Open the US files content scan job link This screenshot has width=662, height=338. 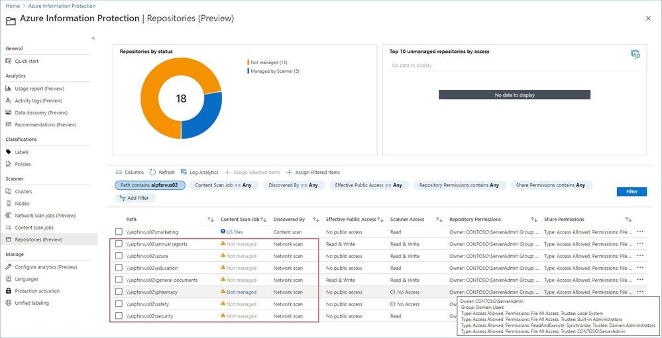pos(235,232)
